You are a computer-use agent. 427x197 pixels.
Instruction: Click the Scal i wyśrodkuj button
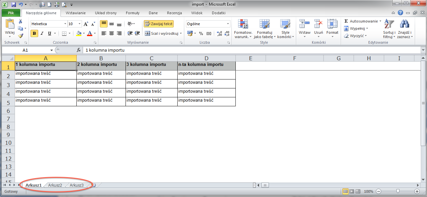point(162,33)
